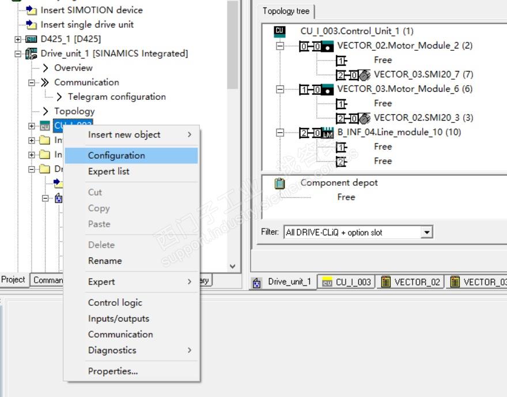Screen dimensions: 507x397
Task: Click the project tree vertical scrollbar thumb
Action: [233, 44]
